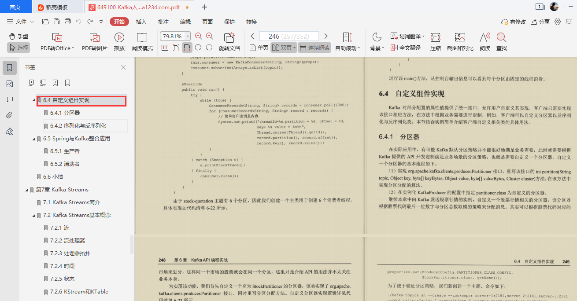The image size is (577, 301).
Task: Click zoom in magnifier control
Action: pyautogui.click(x=209, y=36)
